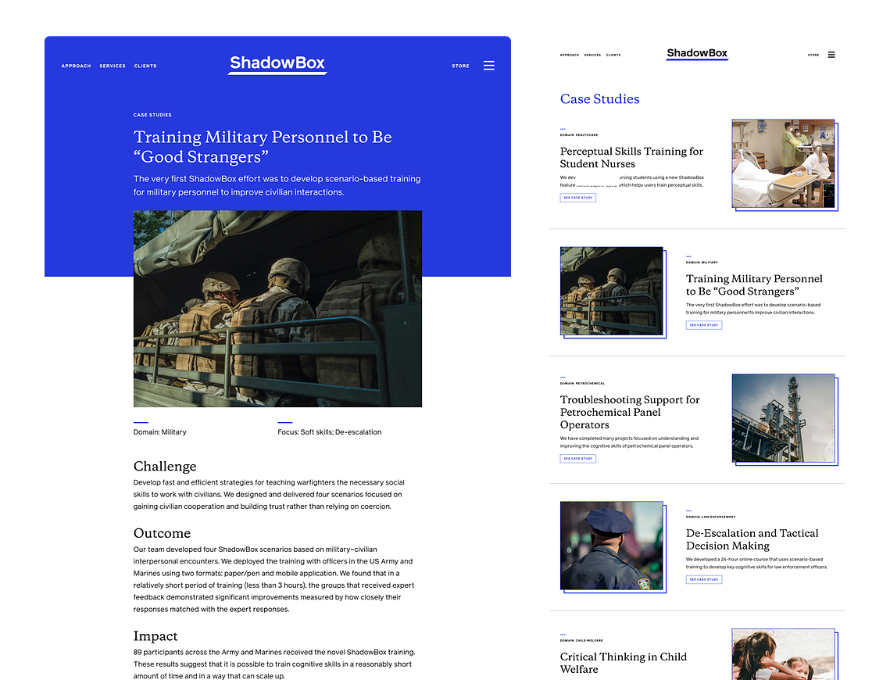The width and height of the screenshot is (890, 680).
Task: Click Domain: Healthcare label
Action: (579, 135)
